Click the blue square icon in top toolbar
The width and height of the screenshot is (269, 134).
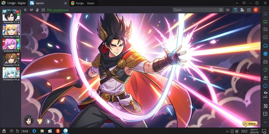tap(236, 10)
